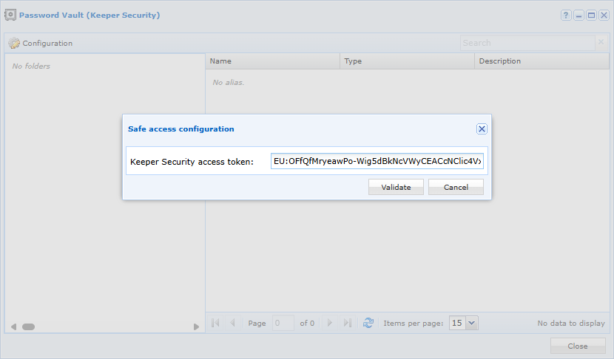Close the Password Vault window via Close button

click(x=578, y=346)
